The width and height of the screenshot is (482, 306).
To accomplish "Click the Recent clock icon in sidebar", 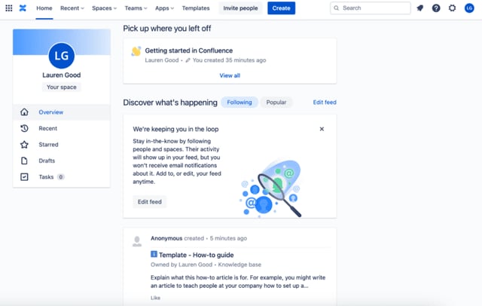I will pyautogui.click(x=24, y=128).
